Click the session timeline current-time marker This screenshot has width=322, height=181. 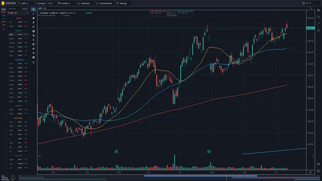tap(226, 178)
